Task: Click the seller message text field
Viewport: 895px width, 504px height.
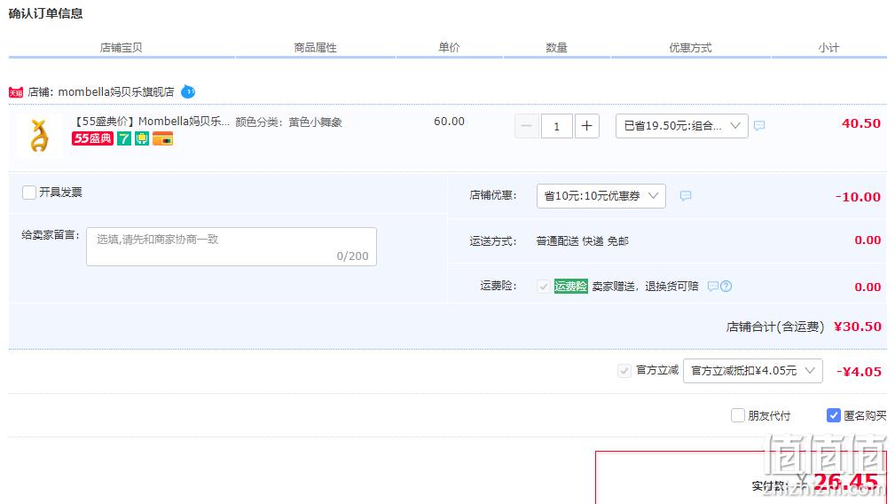Action: click(232, 247)
